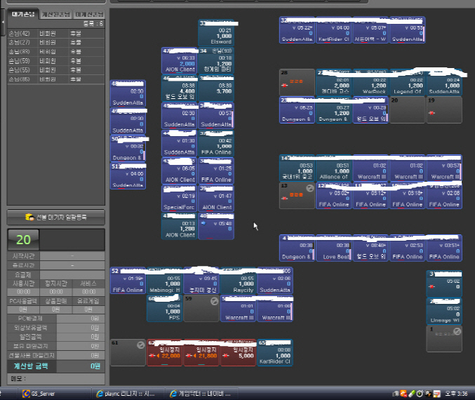The width and height of the screenshot is (475, 400).
Task: Select waiting customer 손님(59) row
Action: pyautogui.click(x=56, y=61)
